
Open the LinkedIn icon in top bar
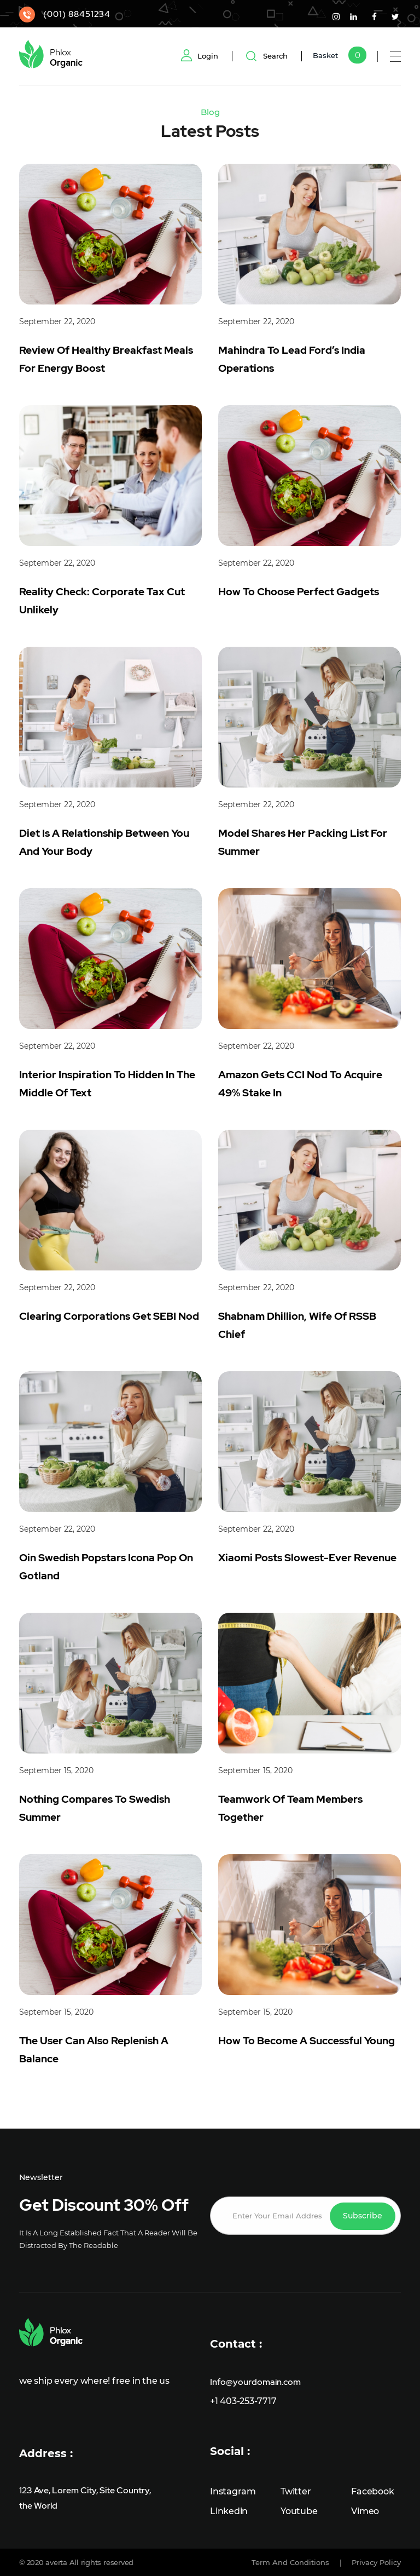pos(353,17)
